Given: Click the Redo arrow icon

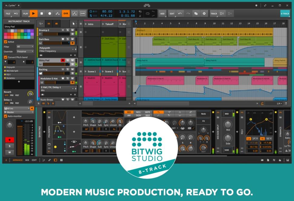Looking at the screenshot, I should click(x=188, y=14).
